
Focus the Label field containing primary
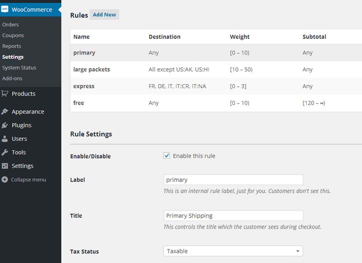[x=233, y=180]
